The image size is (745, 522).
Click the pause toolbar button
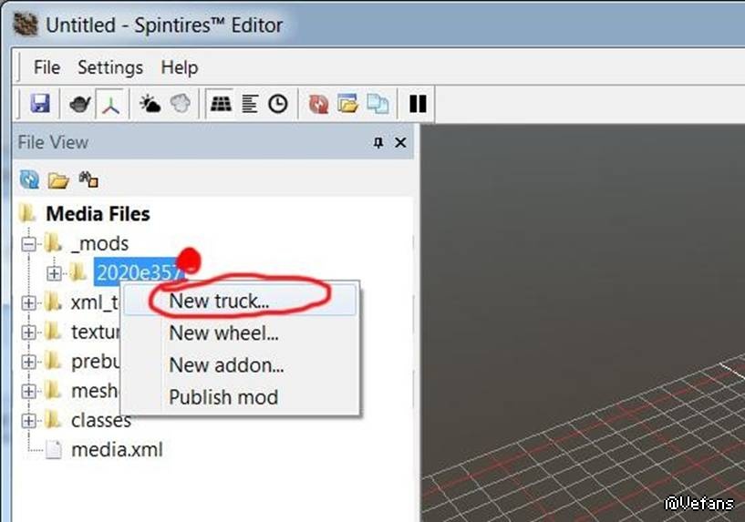pyautogui.click(x=418, y=104)
